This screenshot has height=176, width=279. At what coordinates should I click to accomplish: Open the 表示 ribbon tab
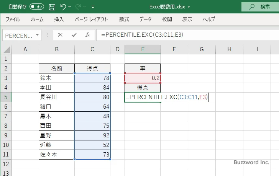click(187, 19)
